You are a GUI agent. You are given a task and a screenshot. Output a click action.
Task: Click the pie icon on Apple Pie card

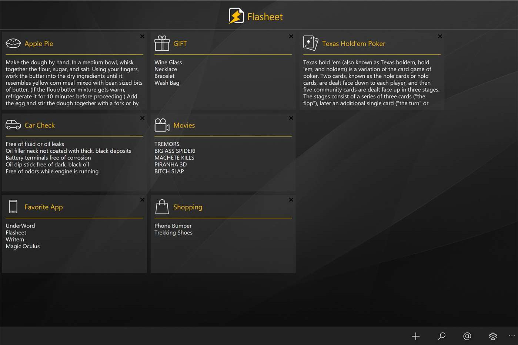(x=13, y=43)
